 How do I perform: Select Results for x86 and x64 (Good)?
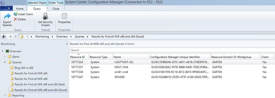(x=41, y=90)
